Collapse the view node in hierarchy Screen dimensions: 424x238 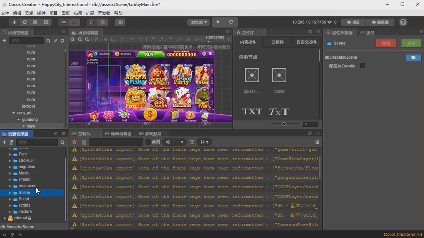coord(23,126)
